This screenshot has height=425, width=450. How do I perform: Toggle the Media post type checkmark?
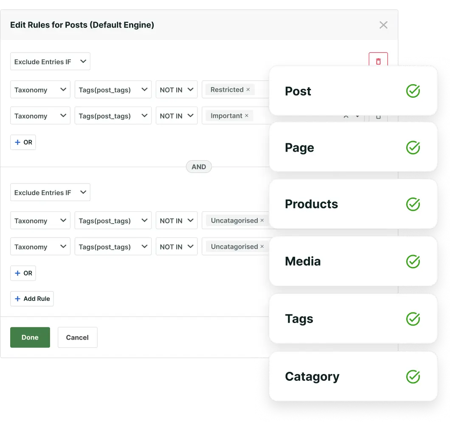(413, 261)
